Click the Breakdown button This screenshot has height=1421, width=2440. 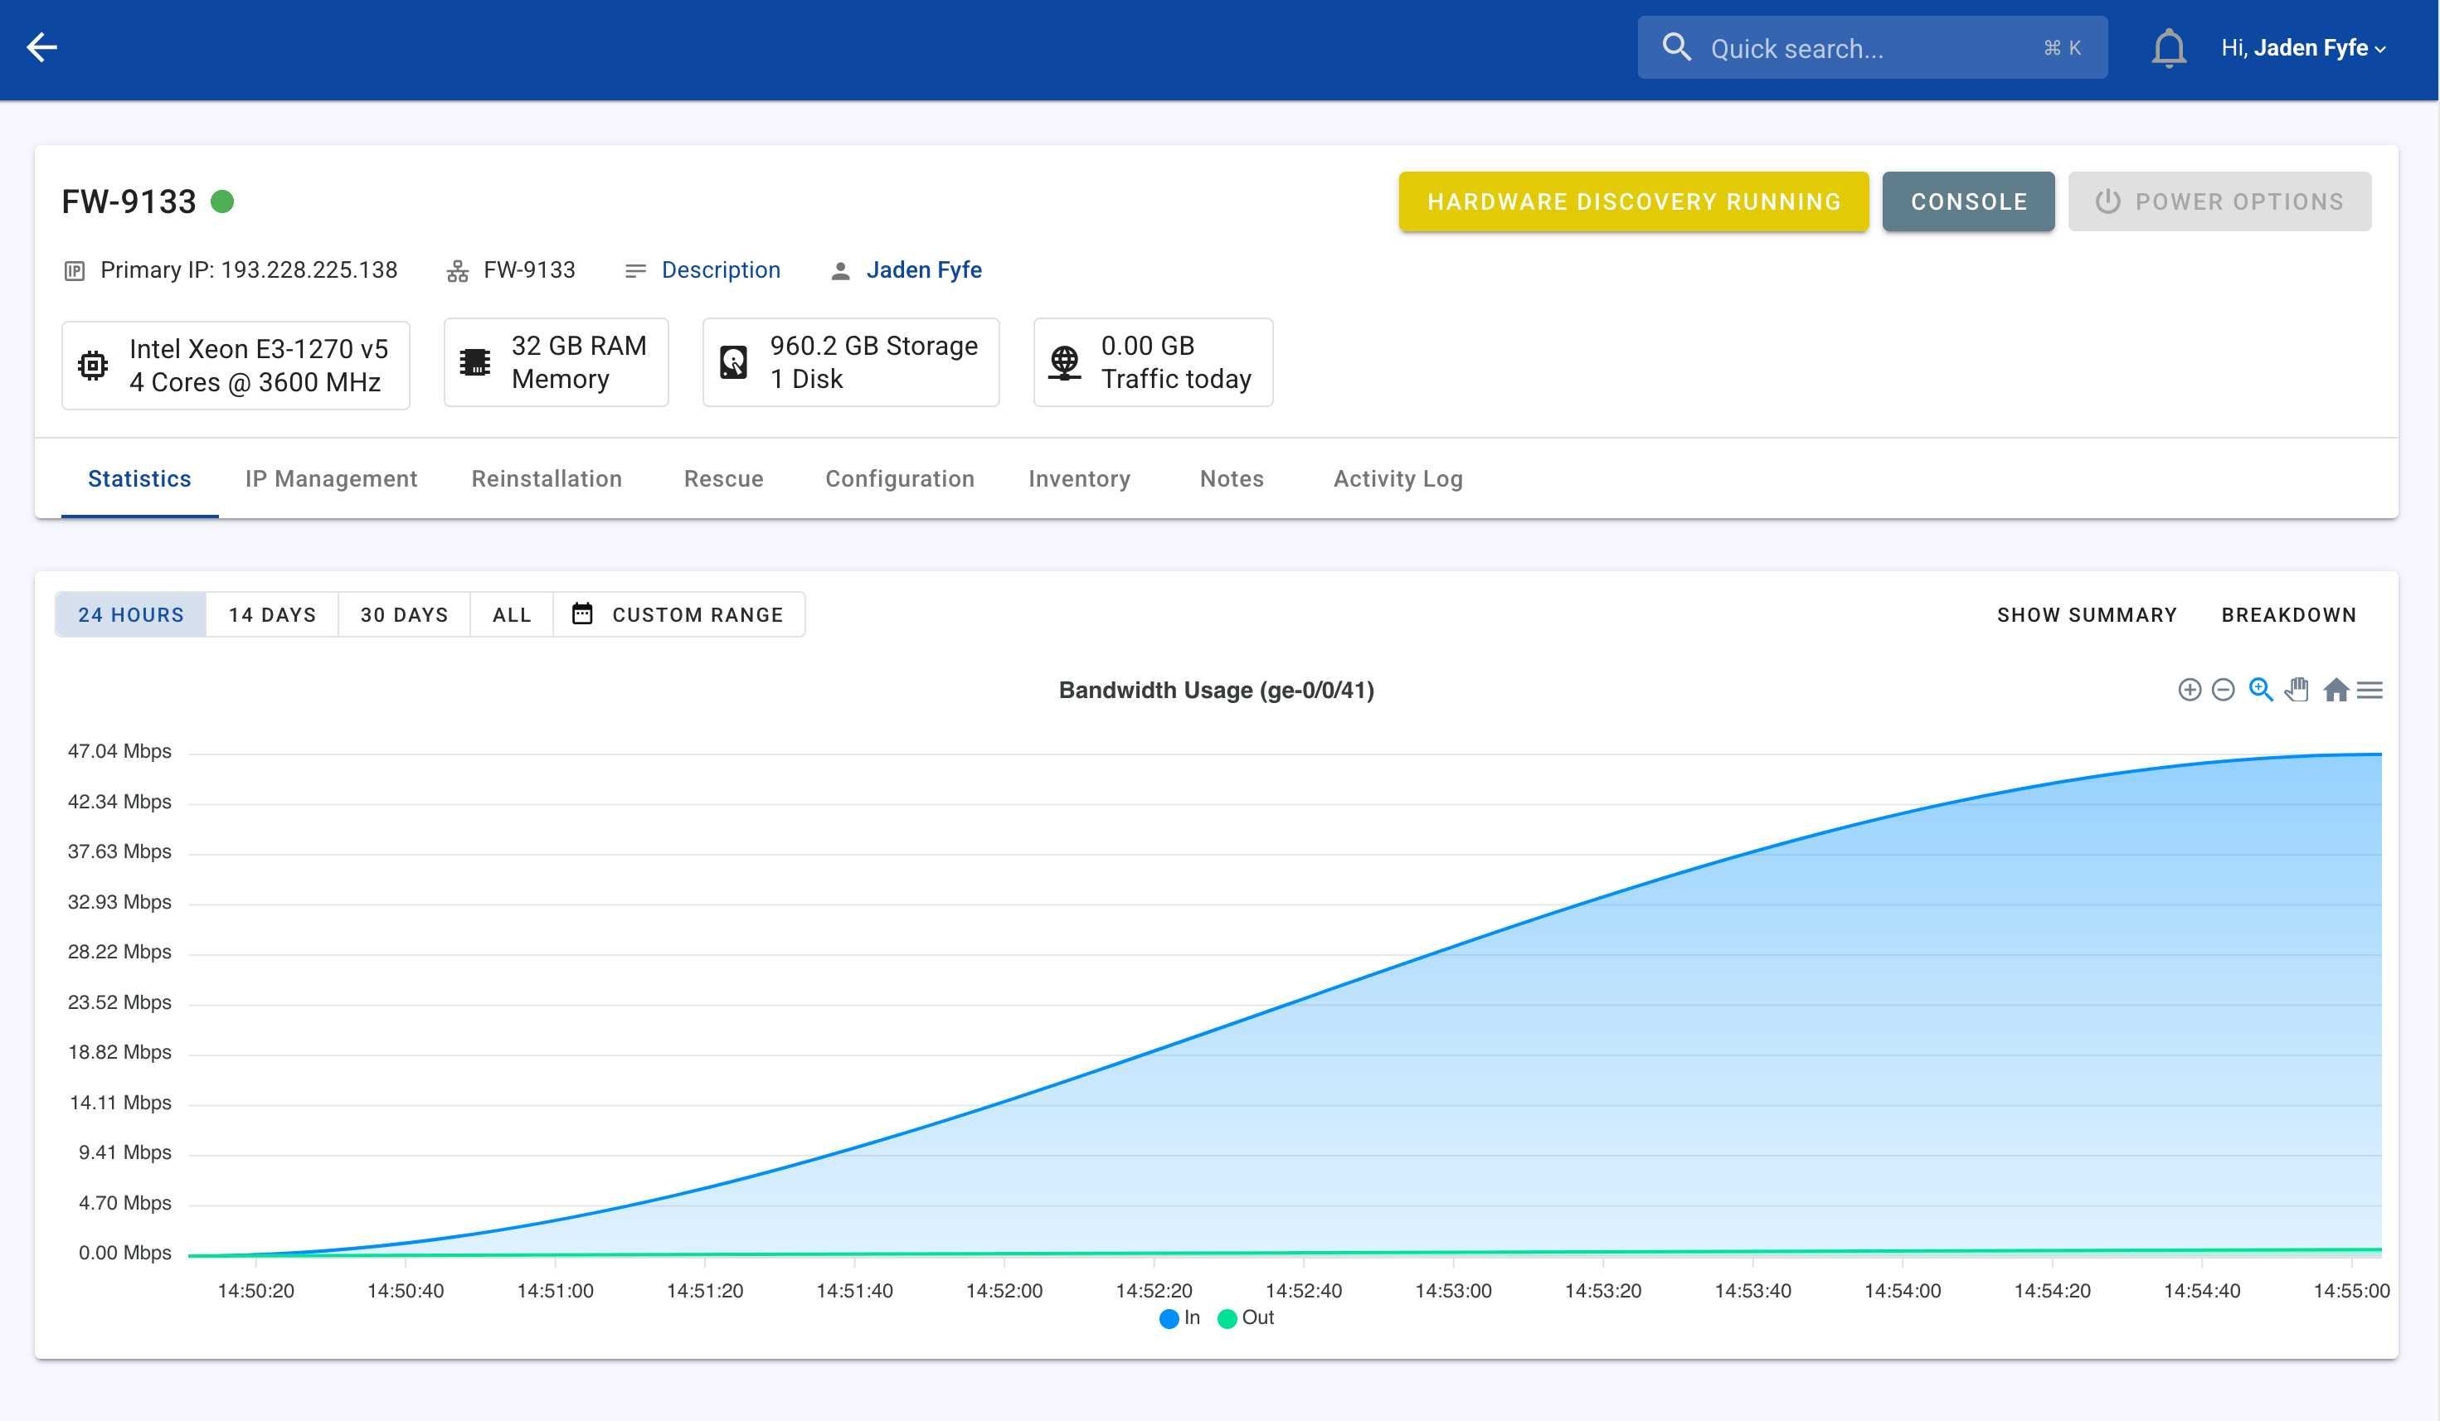(x=2289, y=614)
